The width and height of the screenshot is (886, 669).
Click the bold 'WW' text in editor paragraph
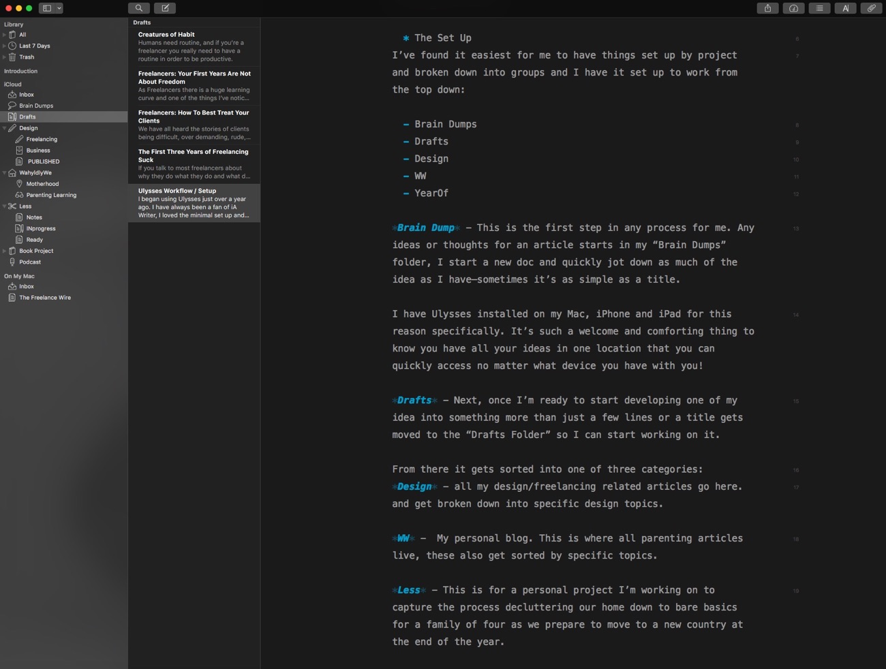(403, 538)
